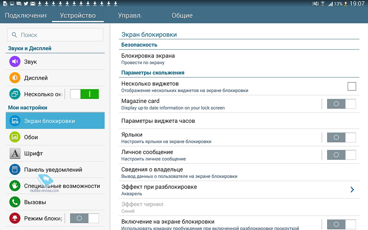Tap the Поиск search field
The width and height of the screenshot is (368, 230).
(x=55, y=35)
